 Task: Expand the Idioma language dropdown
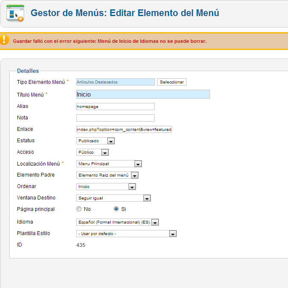[x=117, y=222]
